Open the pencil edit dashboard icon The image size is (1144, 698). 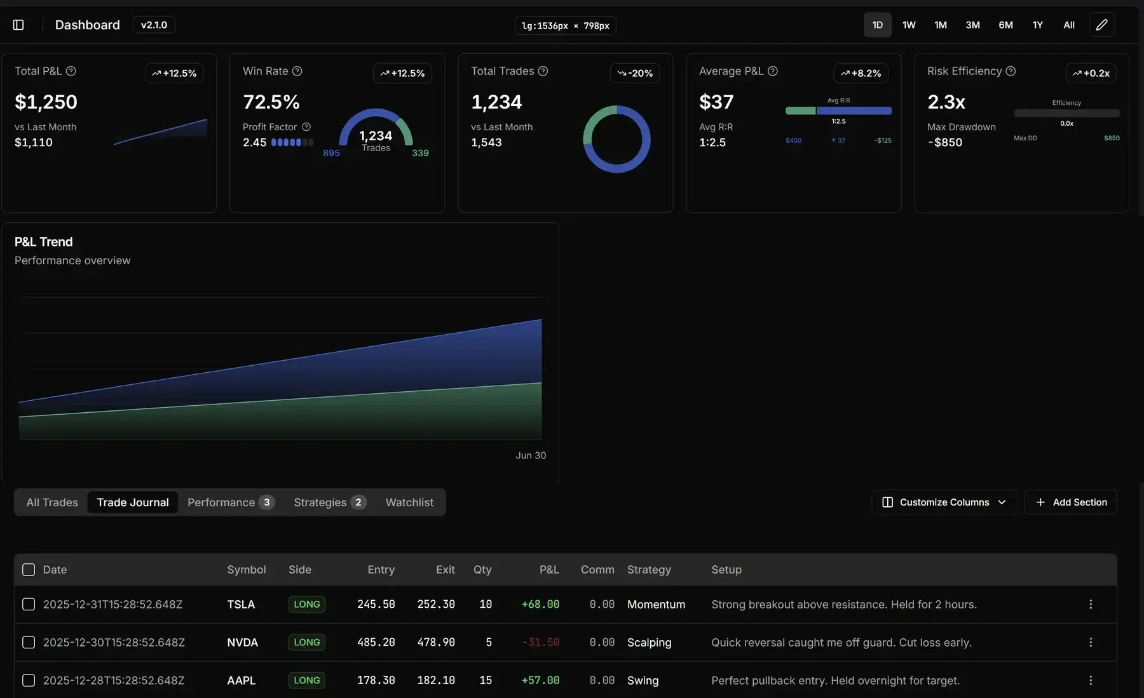(1102, 25)
